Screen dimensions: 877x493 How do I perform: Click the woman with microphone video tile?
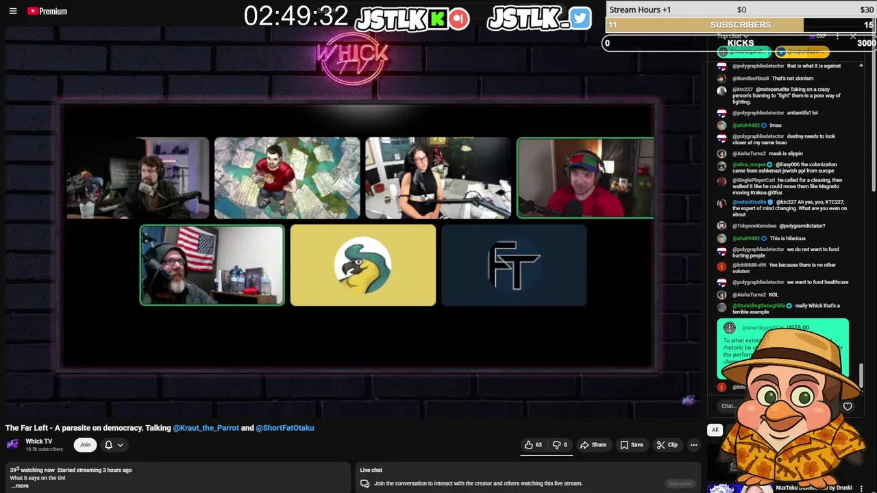tap(438, 178)
